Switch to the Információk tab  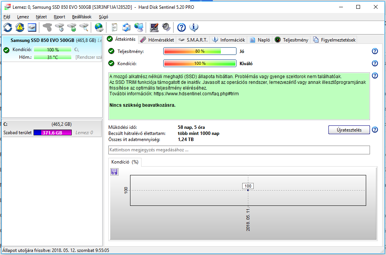[x=229, y=40]
